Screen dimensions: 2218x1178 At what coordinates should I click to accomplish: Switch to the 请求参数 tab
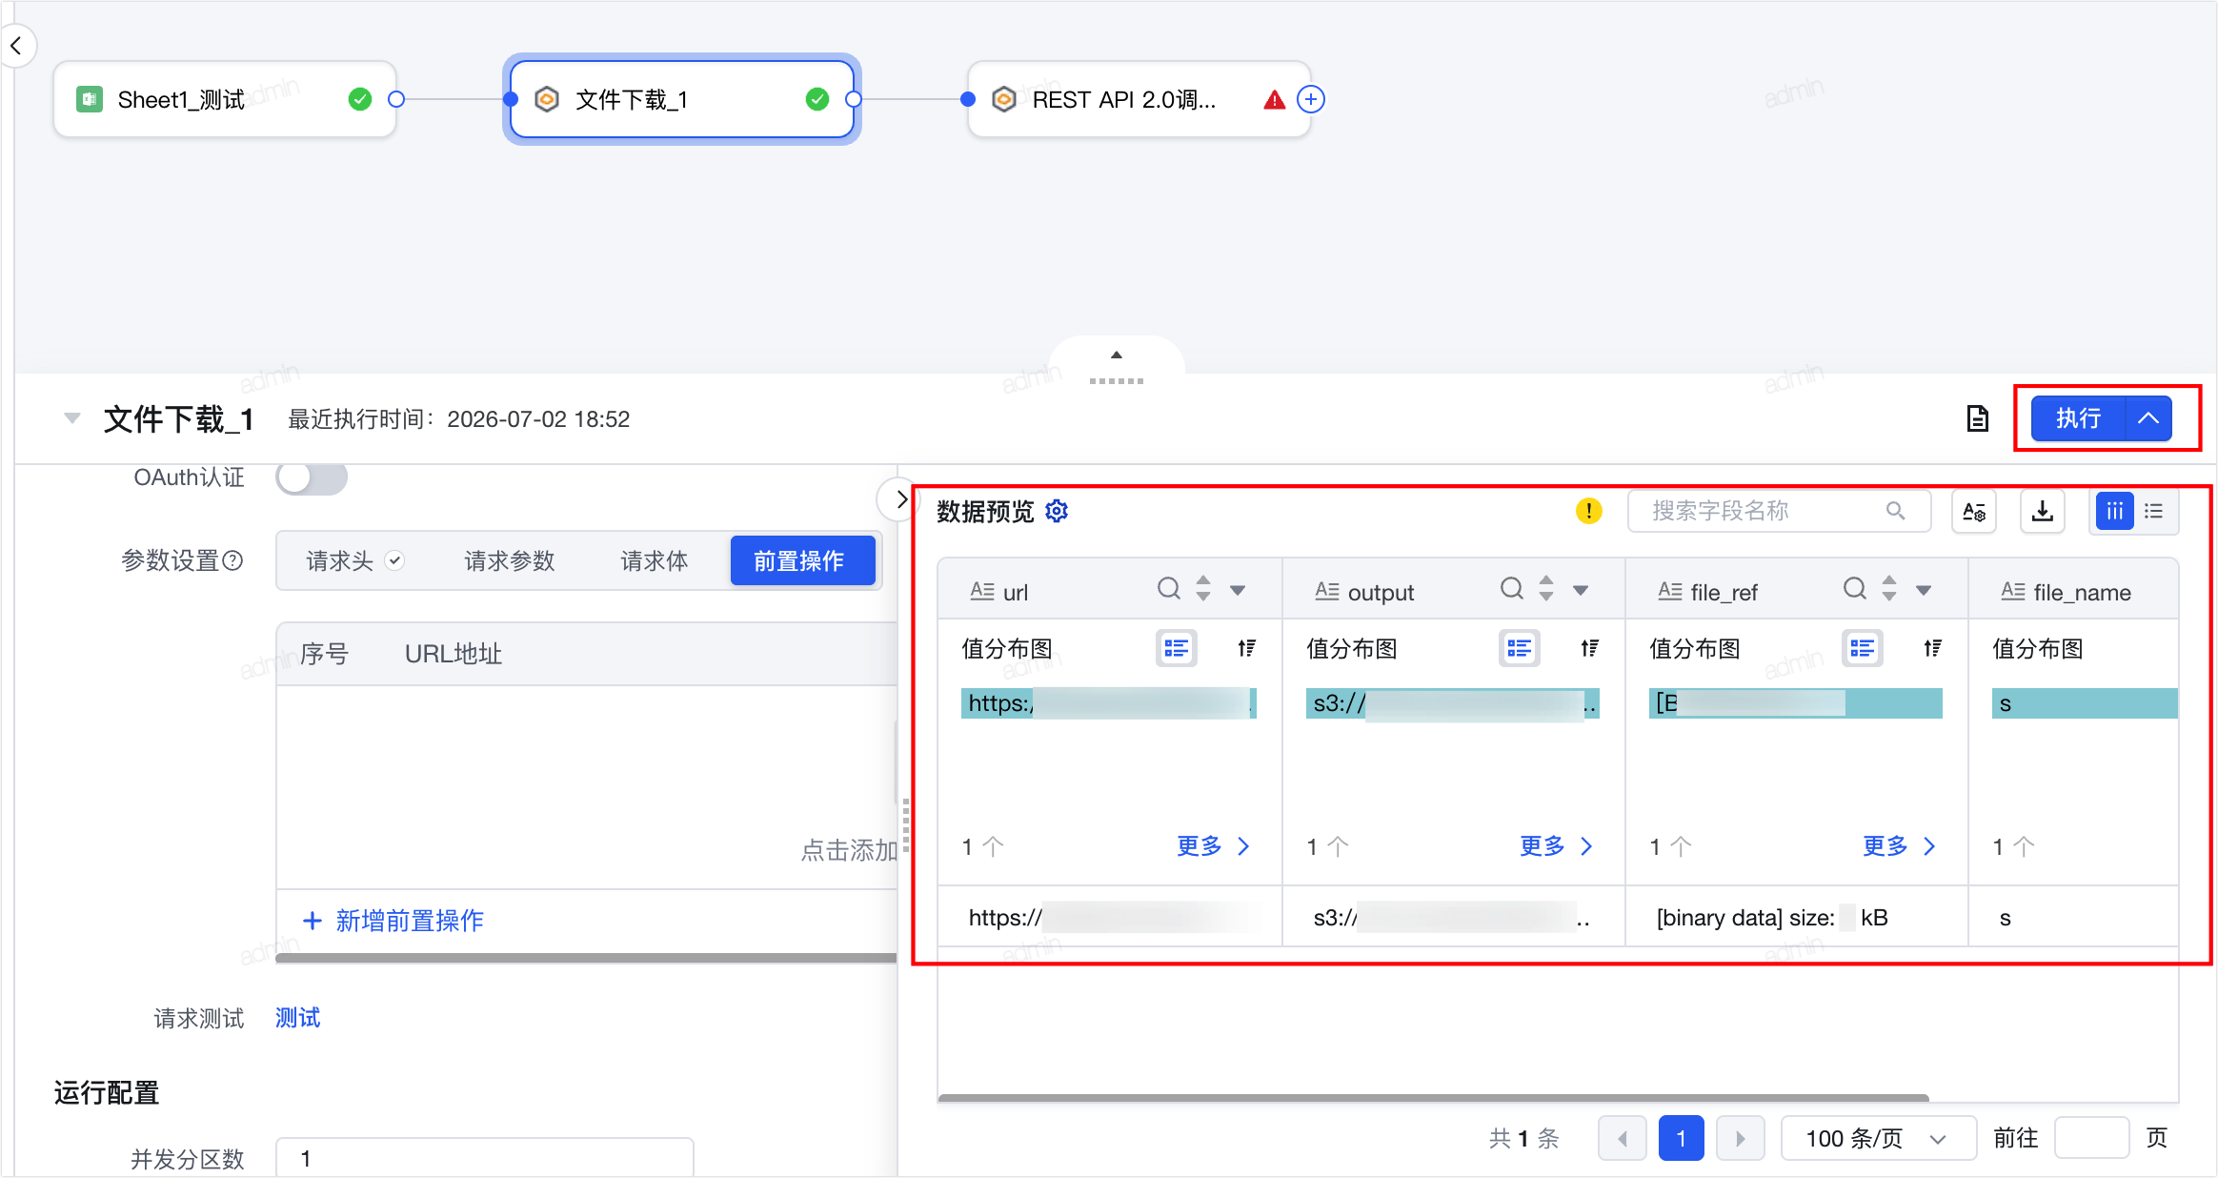point(509,560)
